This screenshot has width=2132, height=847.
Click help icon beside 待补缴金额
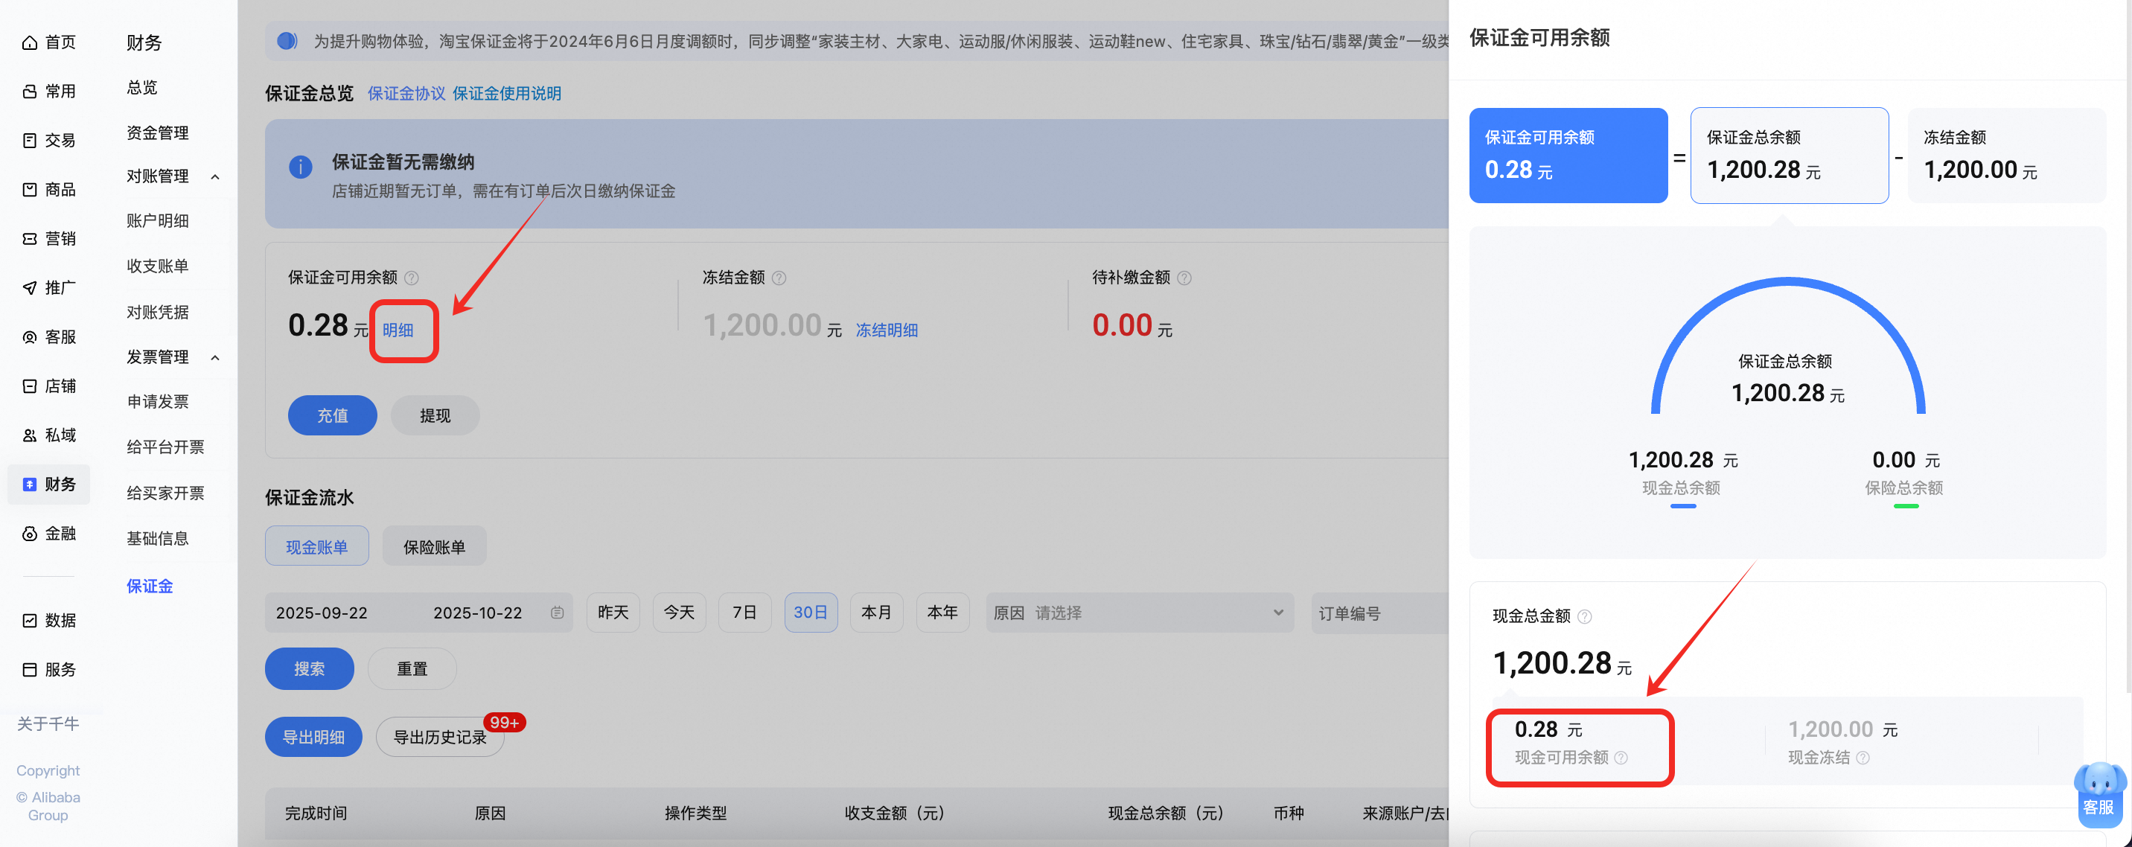[1184, 278]
